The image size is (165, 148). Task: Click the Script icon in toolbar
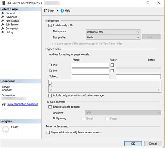point(45,11)
